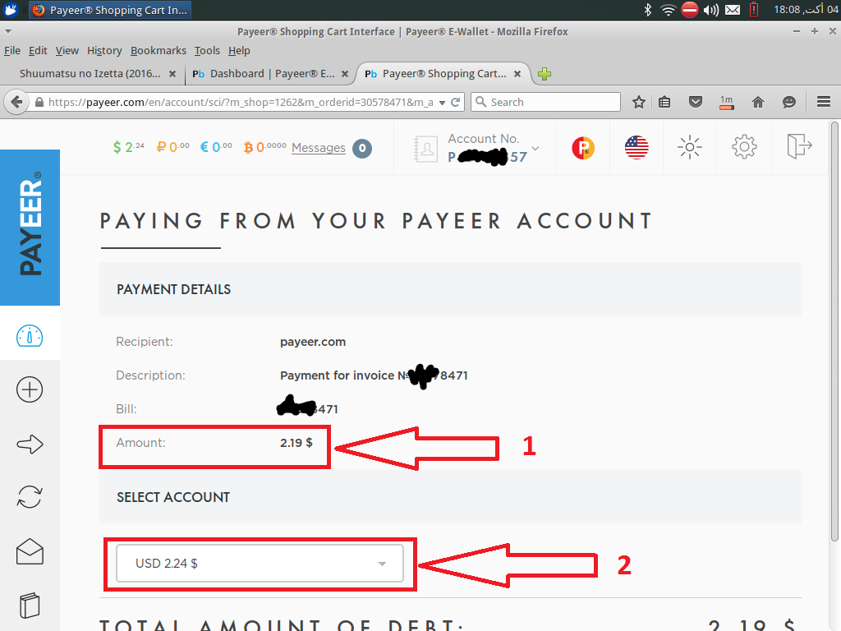Viewport: 841px width, 631px height.
Task: Click the messages count badge 0
Action: [362, 148]
